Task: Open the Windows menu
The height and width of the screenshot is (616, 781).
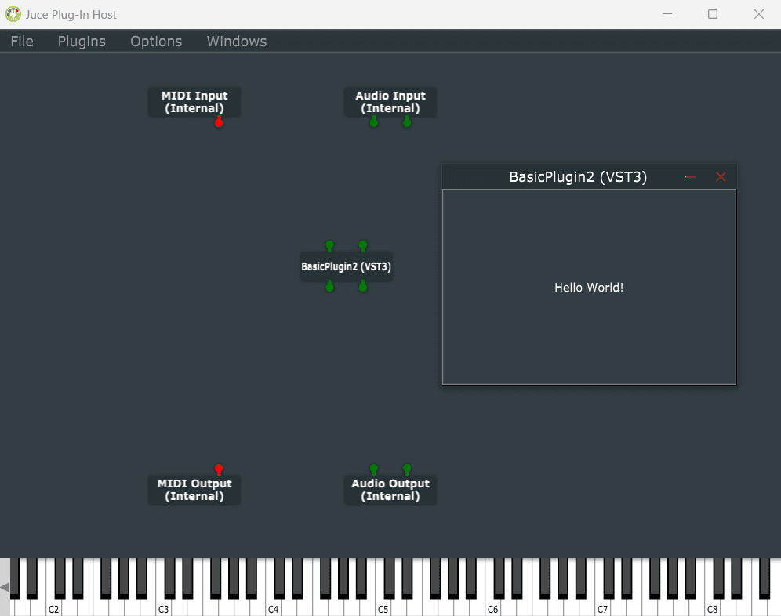Action: [237, 42]
